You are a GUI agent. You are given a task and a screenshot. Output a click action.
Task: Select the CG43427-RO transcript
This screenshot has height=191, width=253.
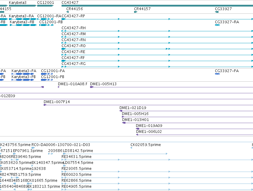pos(157,49)
